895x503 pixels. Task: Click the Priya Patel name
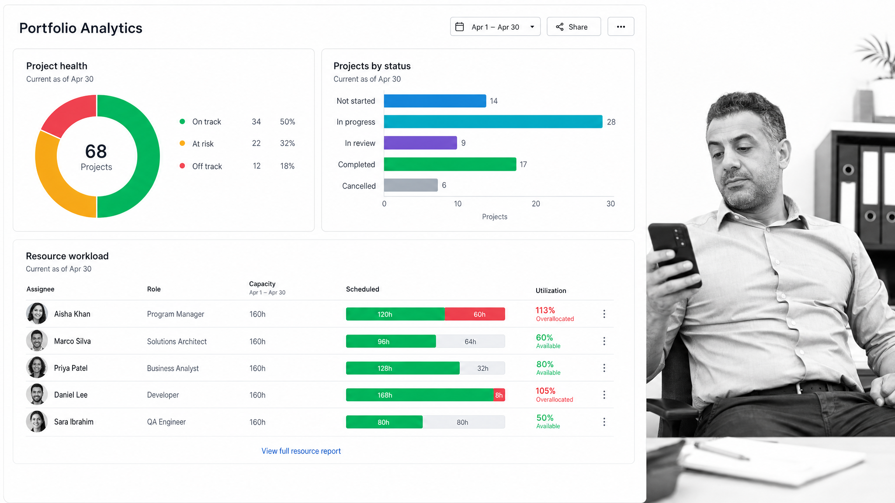(71, 368)
